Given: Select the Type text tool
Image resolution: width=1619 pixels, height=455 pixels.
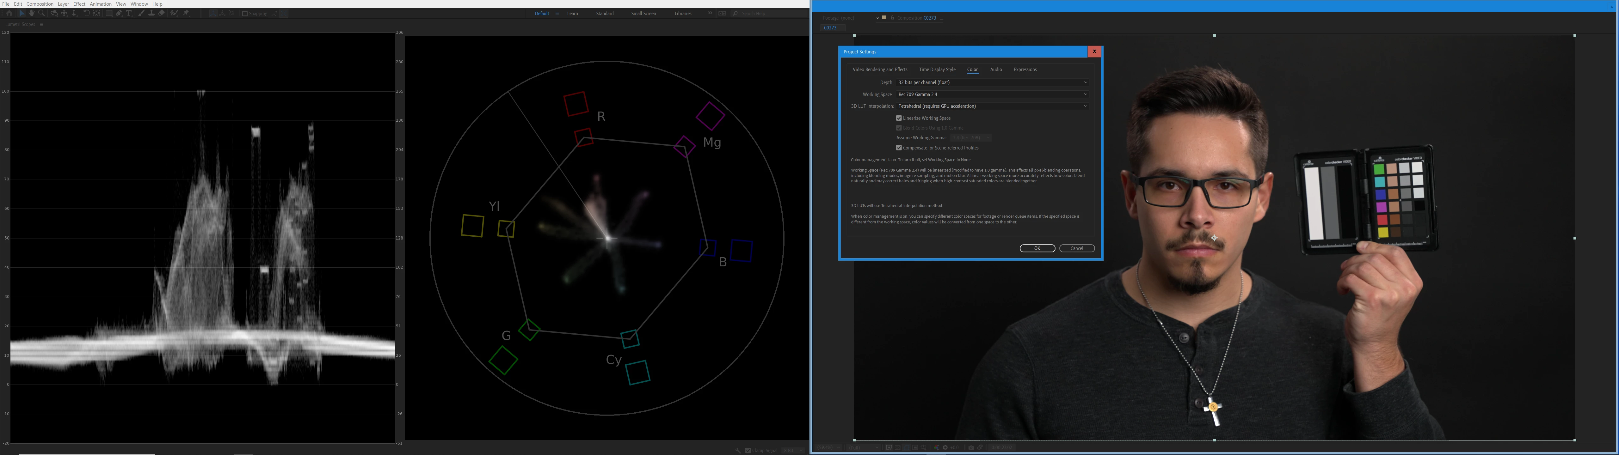Looking at the screenshot, I should (x=129, y=13).
